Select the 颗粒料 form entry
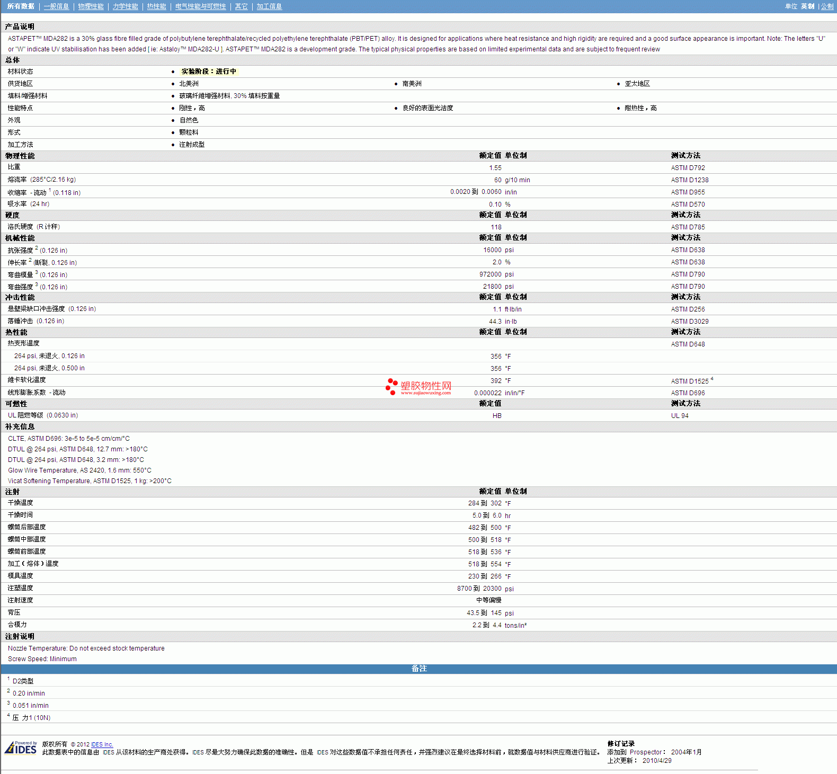 coord(189,132)
